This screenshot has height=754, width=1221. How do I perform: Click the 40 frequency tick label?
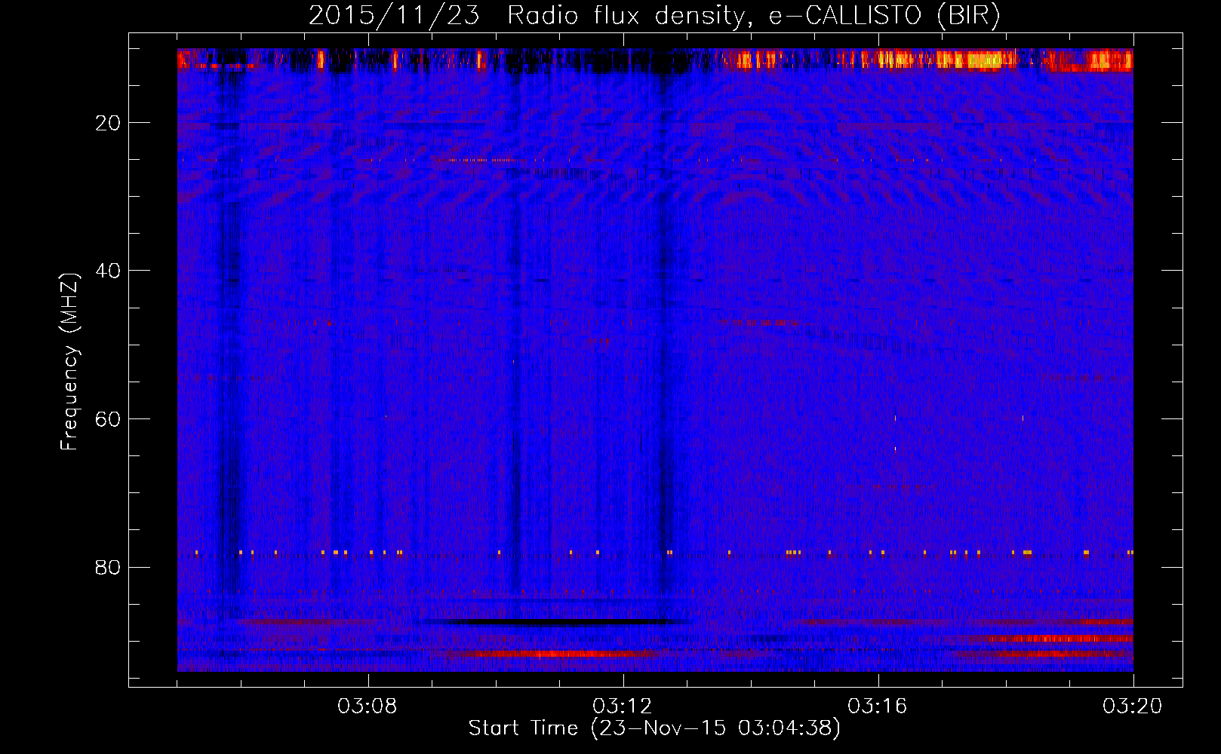point(108,271)
